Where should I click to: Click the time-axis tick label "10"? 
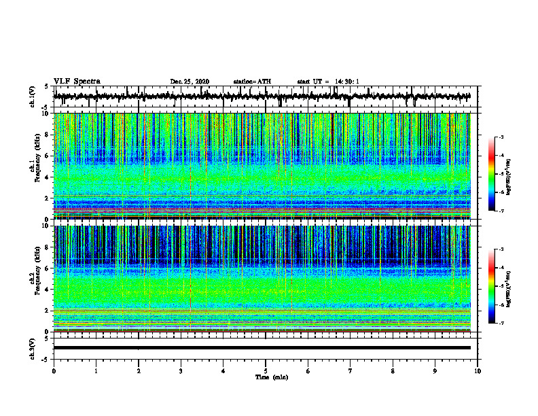click(478, 371)
